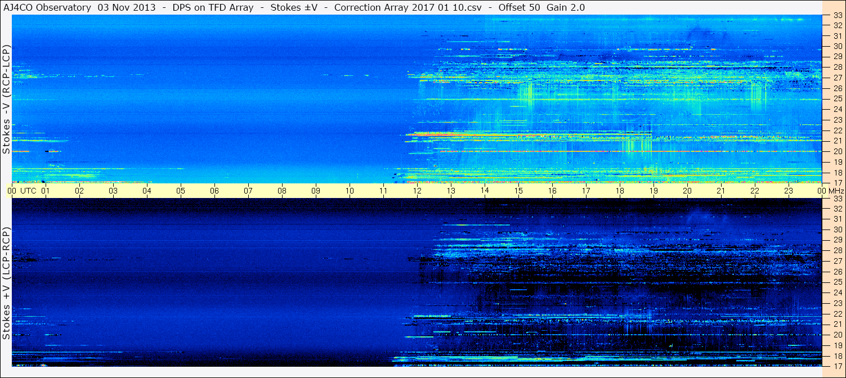This screenshot has width=846, height=378.
Task: Click the 24 MHz label of the Stokes +V panel
Action: (838, 292)
